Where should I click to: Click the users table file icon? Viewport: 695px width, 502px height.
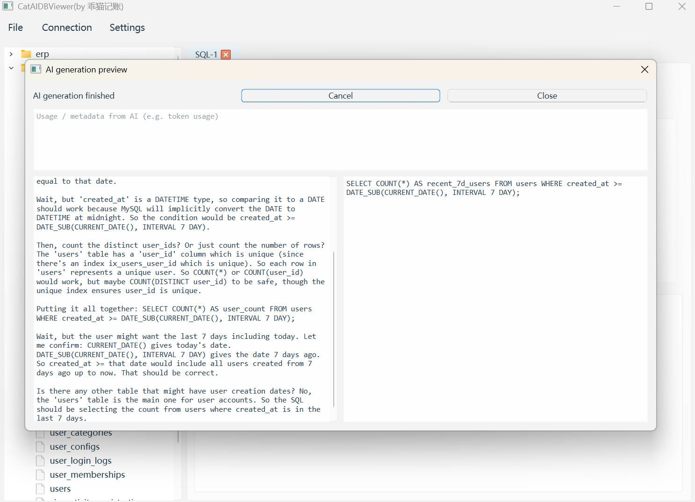(x=40, y=489)
